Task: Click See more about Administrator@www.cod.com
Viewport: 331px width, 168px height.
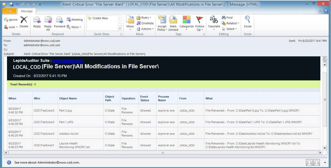Action: [x=47, y=163]
